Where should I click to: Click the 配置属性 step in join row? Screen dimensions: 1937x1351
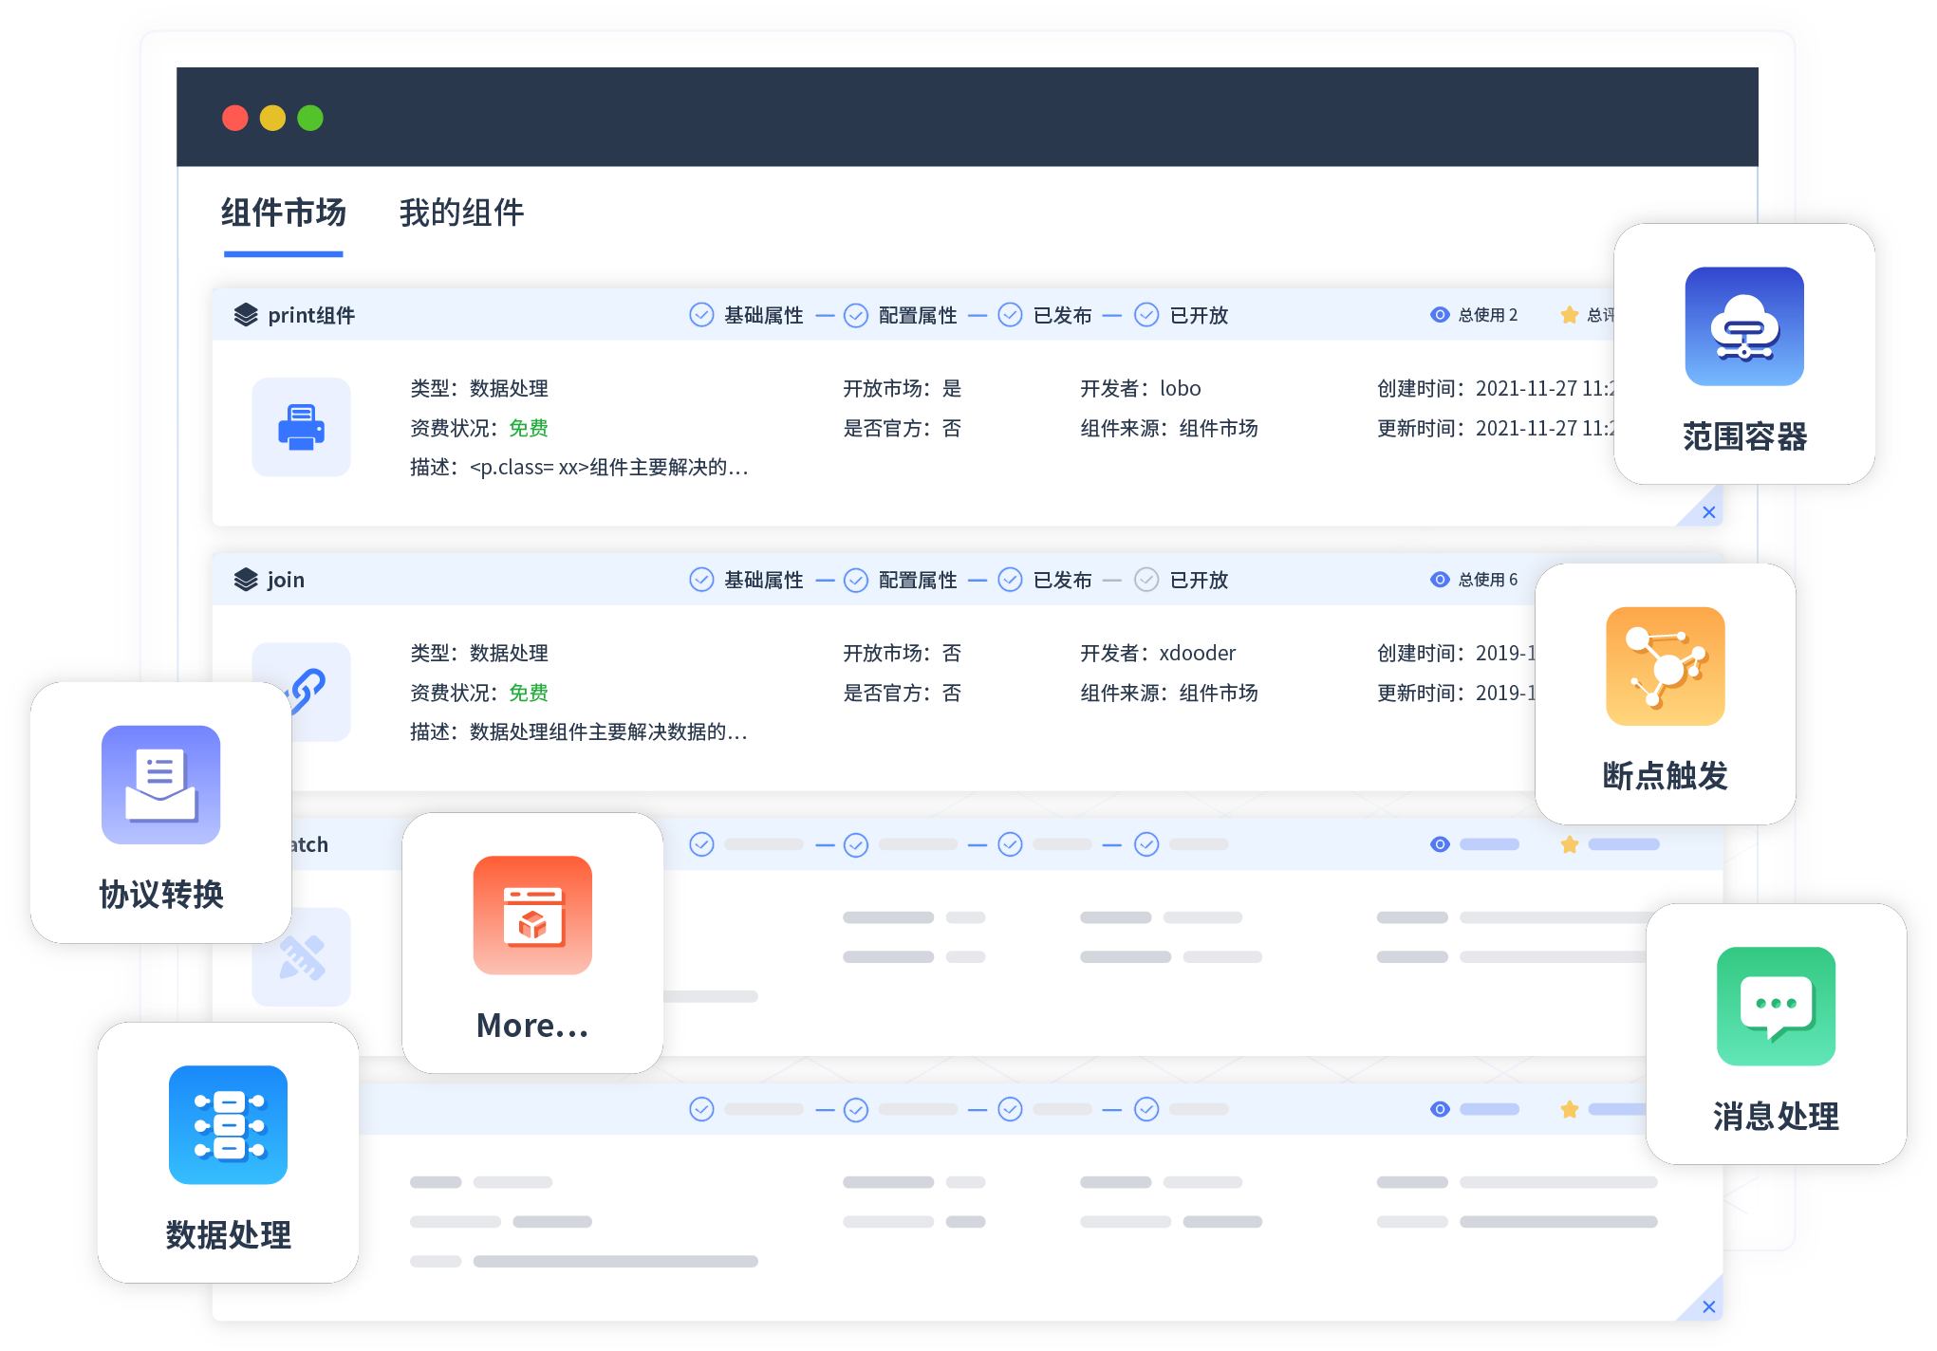[x=917, y=580]
